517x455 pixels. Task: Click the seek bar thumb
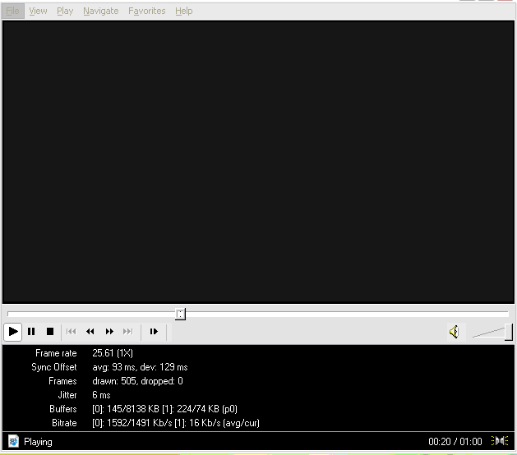click(x=180, y=314)
